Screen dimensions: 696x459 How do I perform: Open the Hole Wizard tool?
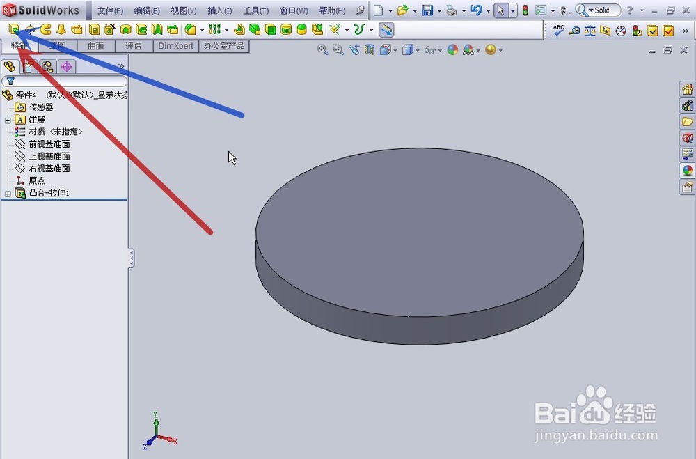(x=110, y=29)
